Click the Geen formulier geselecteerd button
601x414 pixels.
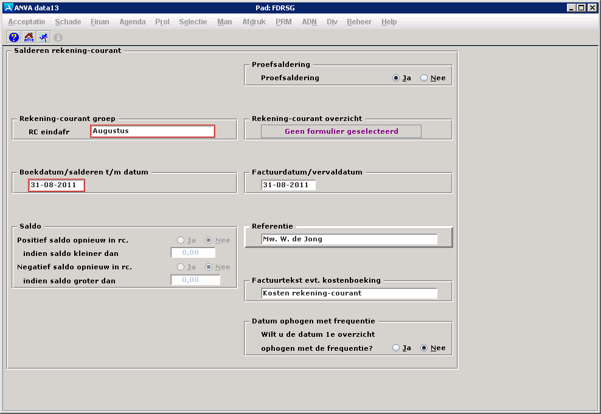tap(341, 131)
